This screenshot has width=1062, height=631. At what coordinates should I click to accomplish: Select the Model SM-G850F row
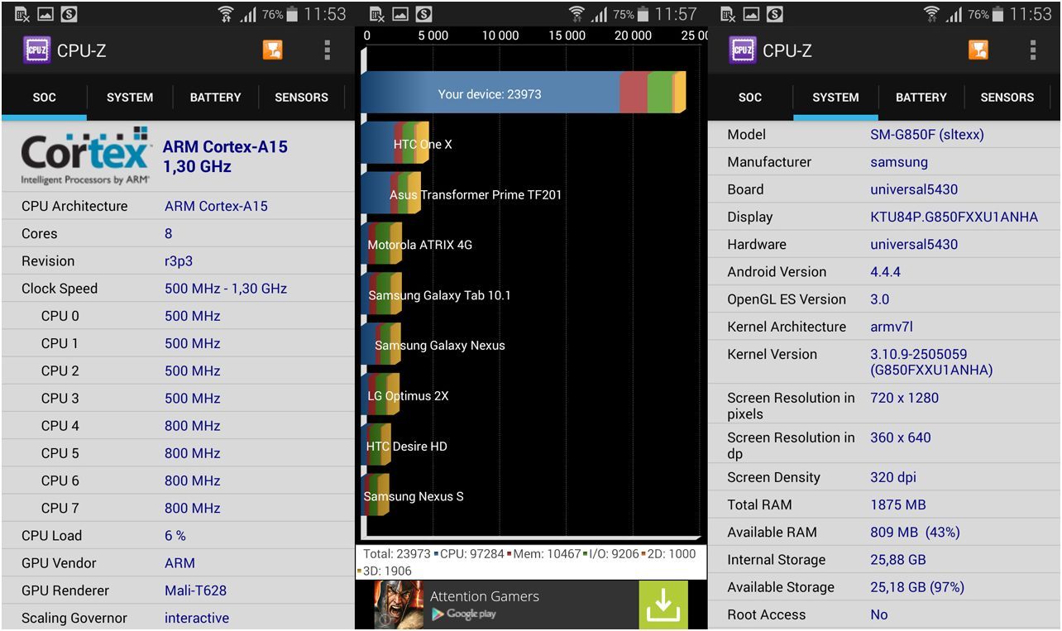click(883, 135)
